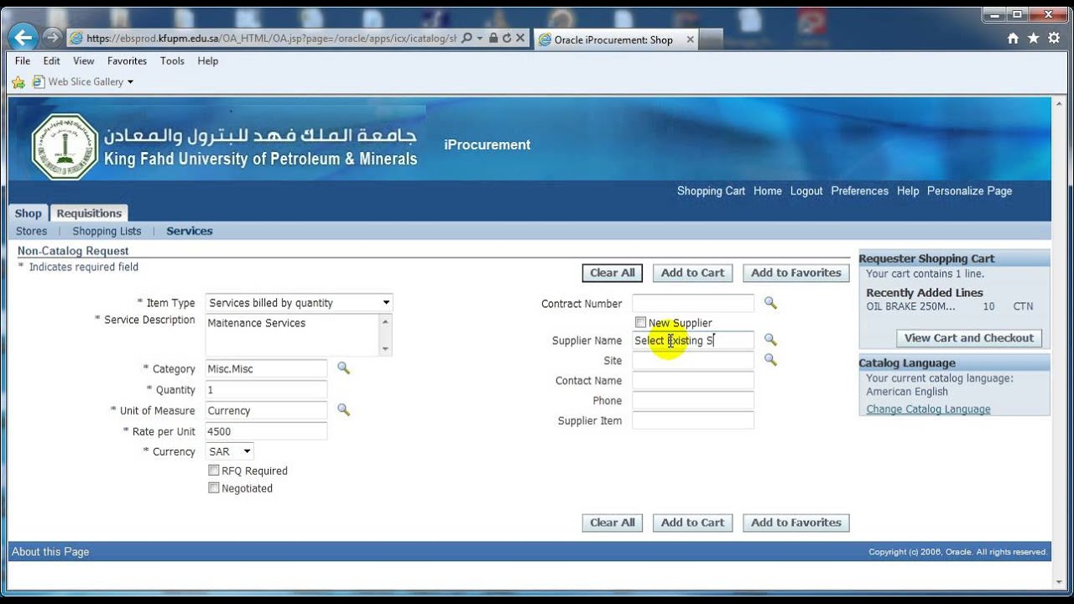The width and height of the screenshot is (1074, 604).
Task: Click the Category input field
Action: 266,368
